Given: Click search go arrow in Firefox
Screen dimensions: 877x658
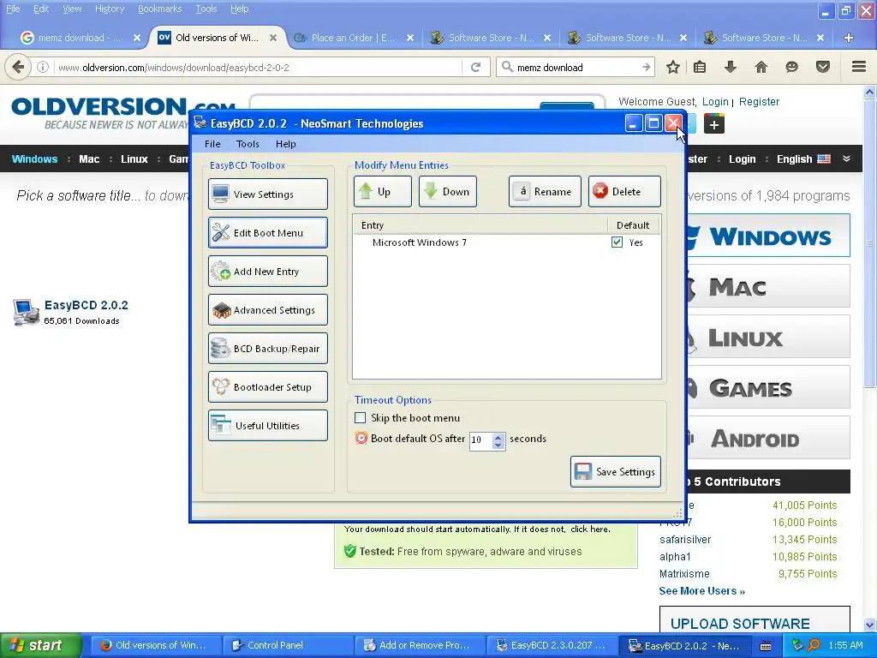Looking at the screenshot, I should (646, 67).
